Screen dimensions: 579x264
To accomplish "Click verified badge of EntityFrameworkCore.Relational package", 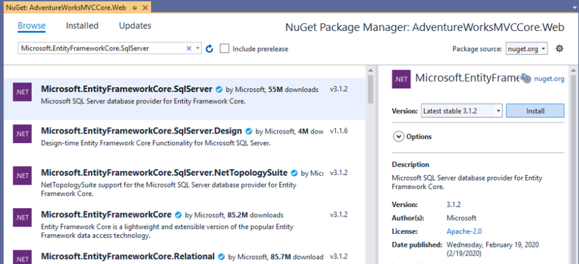I will 222,257.
